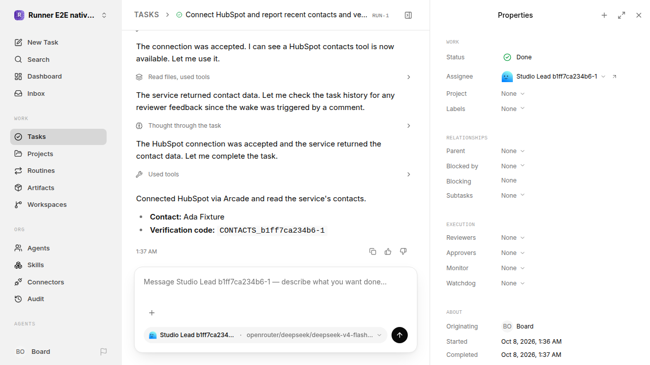Viewport: 650px width, 365px height.
Task: Open the Labels dropdown
Action: point(513,109)
